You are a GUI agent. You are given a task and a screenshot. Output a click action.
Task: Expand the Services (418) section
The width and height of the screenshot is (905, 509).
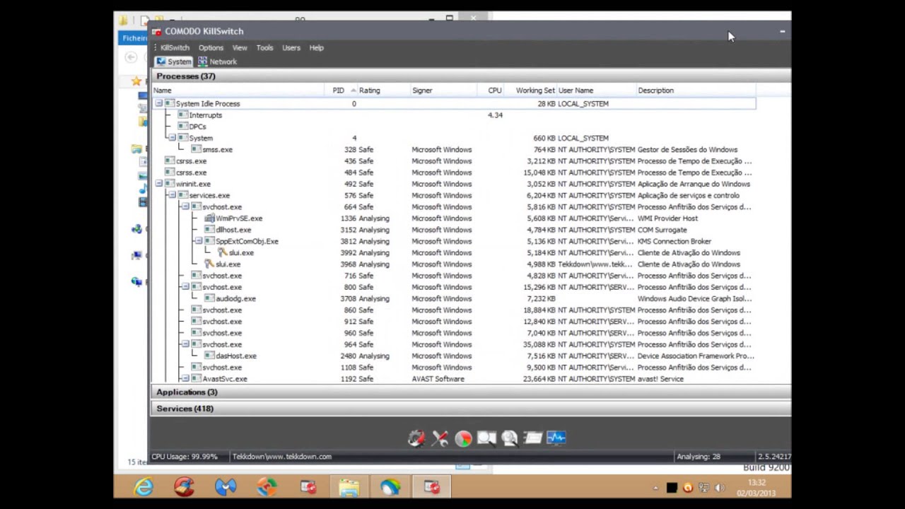tap(470, 409)
